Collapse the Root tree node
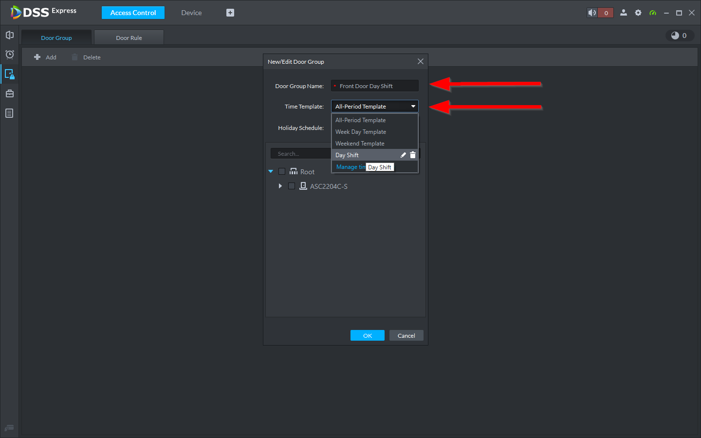This screenshot has height=438, width=701. 271,171
